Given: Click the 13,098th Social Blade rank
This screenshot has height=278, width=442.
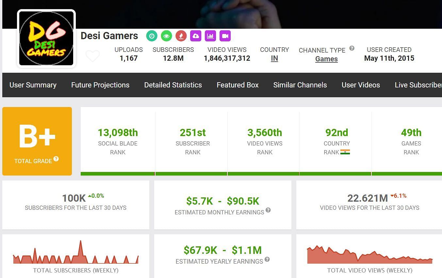Looking at the screenshot, I should (118, 132).
